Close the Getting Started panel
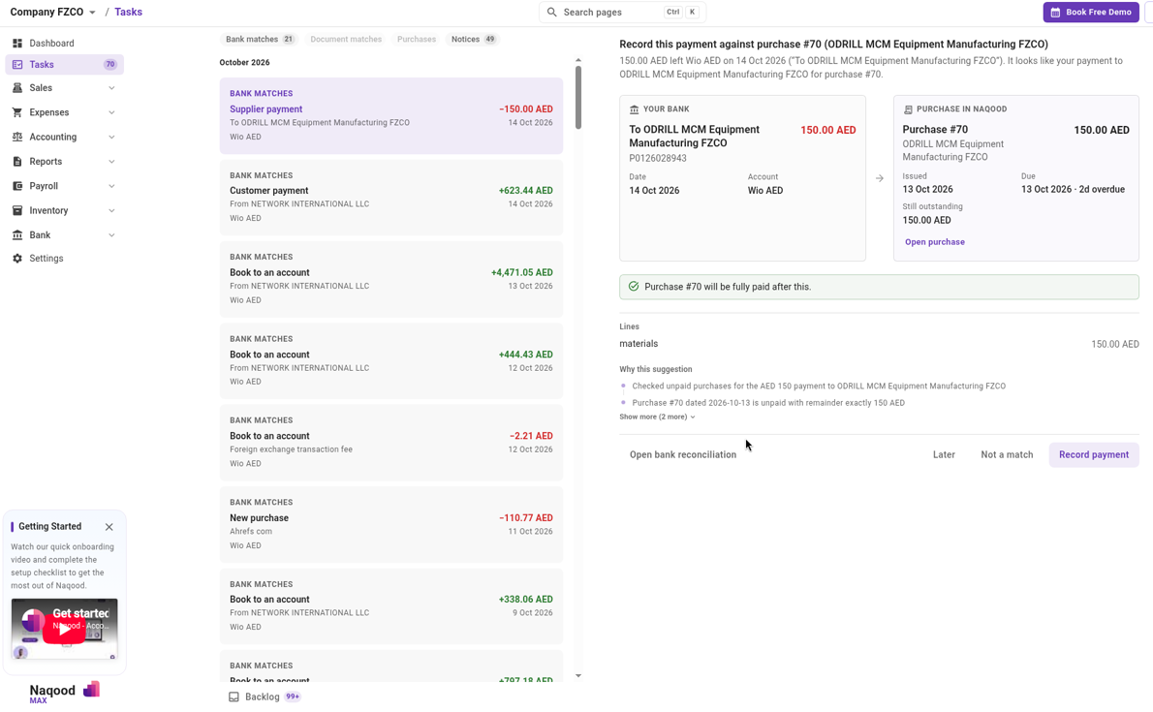 click(109, 527)
